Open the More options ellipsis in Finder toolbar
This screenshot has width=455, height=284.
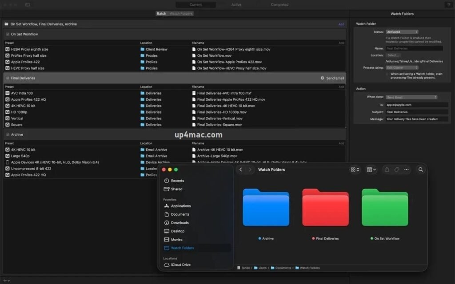pos(407,170)
